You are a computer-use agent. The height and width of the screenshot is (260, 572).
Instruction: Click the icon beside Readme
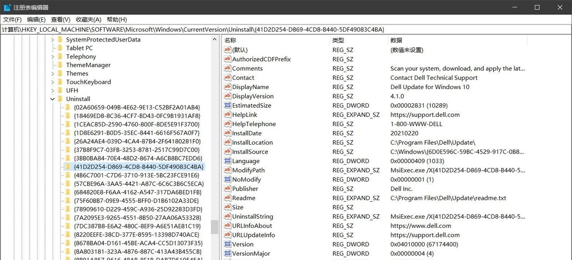(227, 198)
